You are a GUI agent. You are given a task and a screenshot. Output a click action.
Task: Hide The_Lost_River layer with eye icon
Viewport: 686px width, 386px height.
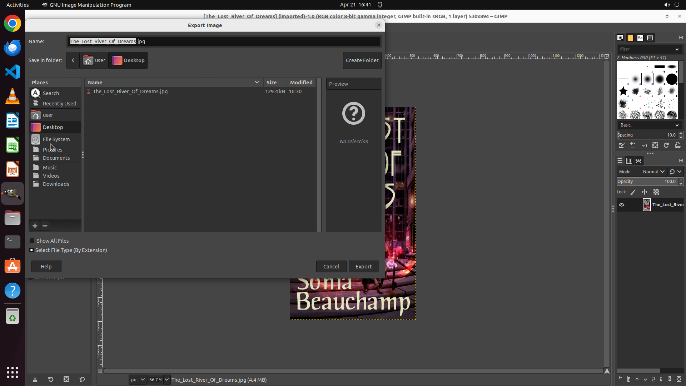tap(622, 205)
